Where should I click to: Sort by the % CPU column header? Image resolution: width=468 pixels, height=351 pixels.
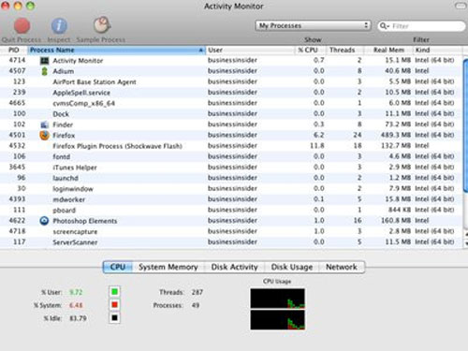pyautogui.click(x=311, y=51)
